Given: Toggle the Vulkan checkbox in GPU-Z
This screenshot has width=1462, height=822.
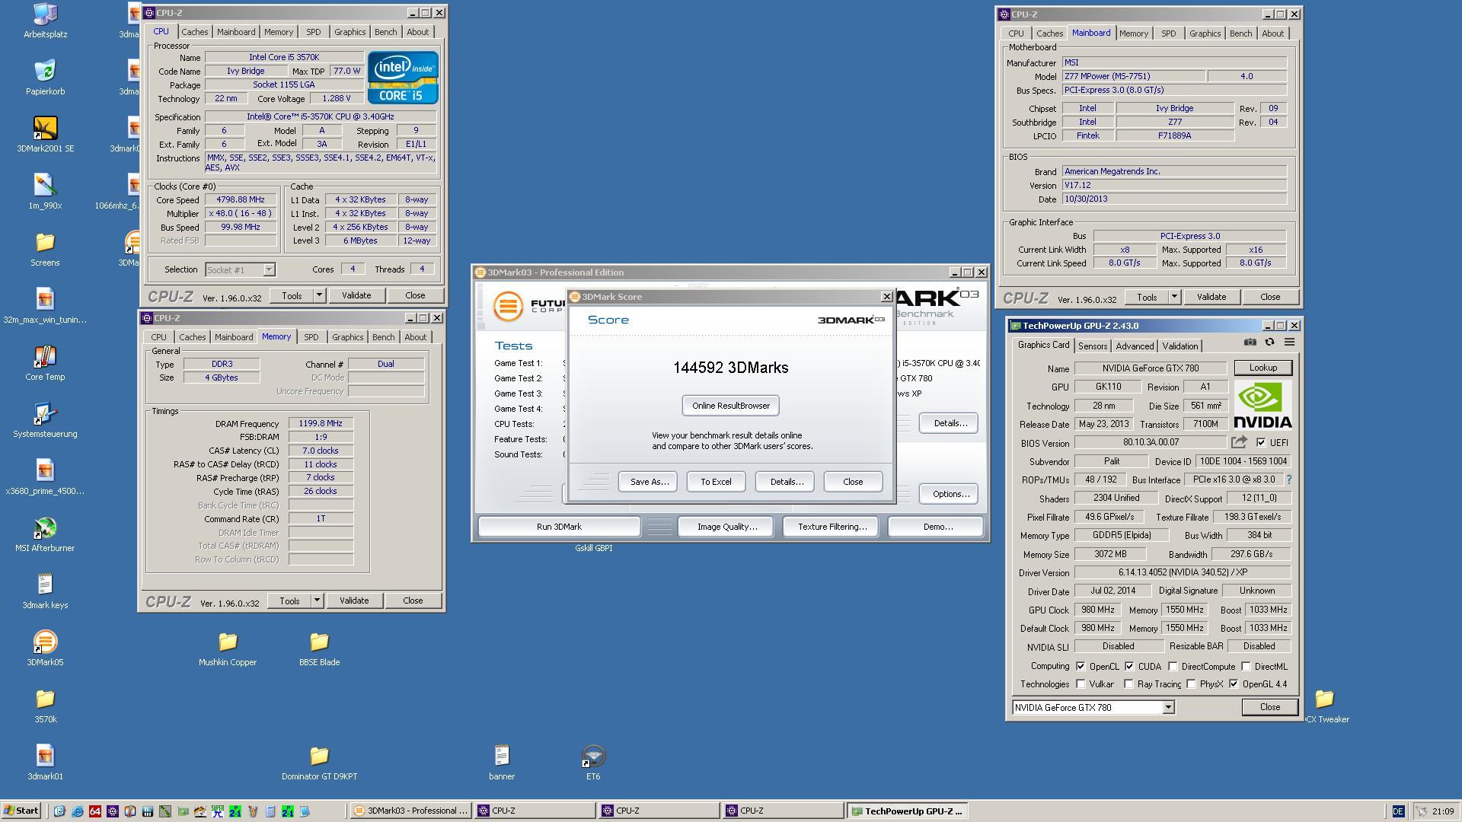Looking at the screenshot, I should pos(1080,683).
